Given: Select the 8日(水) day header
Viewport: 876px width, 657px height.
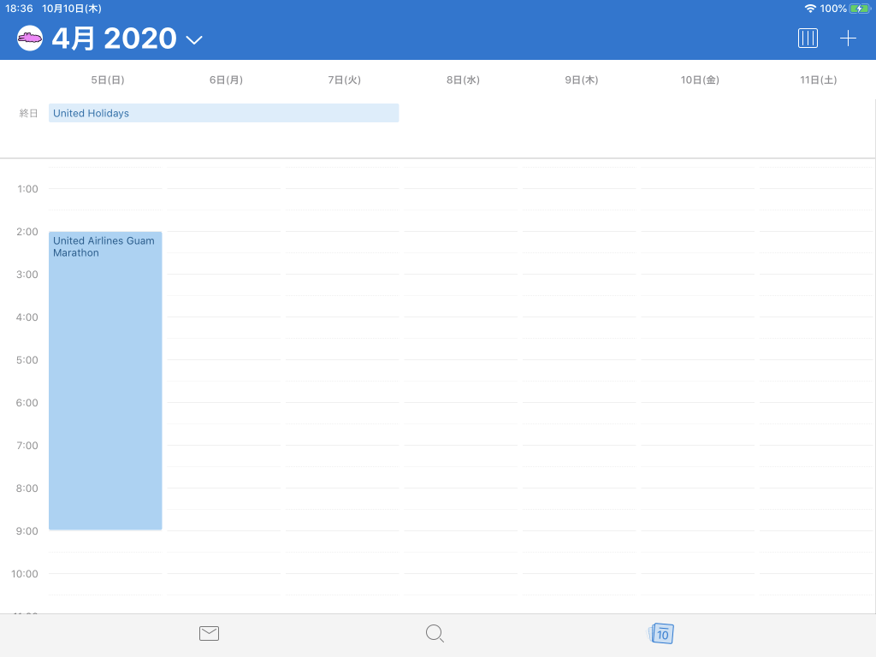Looking at the screenshot, I should [x=463, y=80].
